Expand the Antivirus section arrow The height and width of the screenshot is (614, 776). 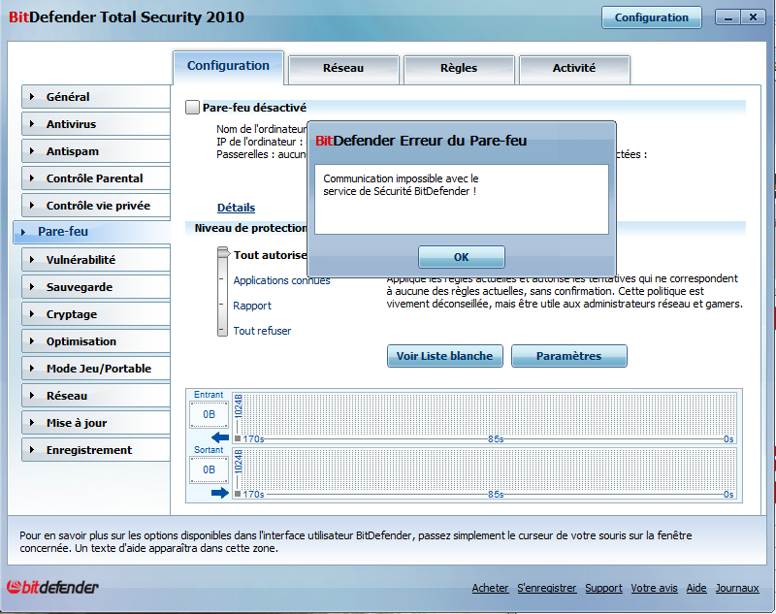point(32,124)
